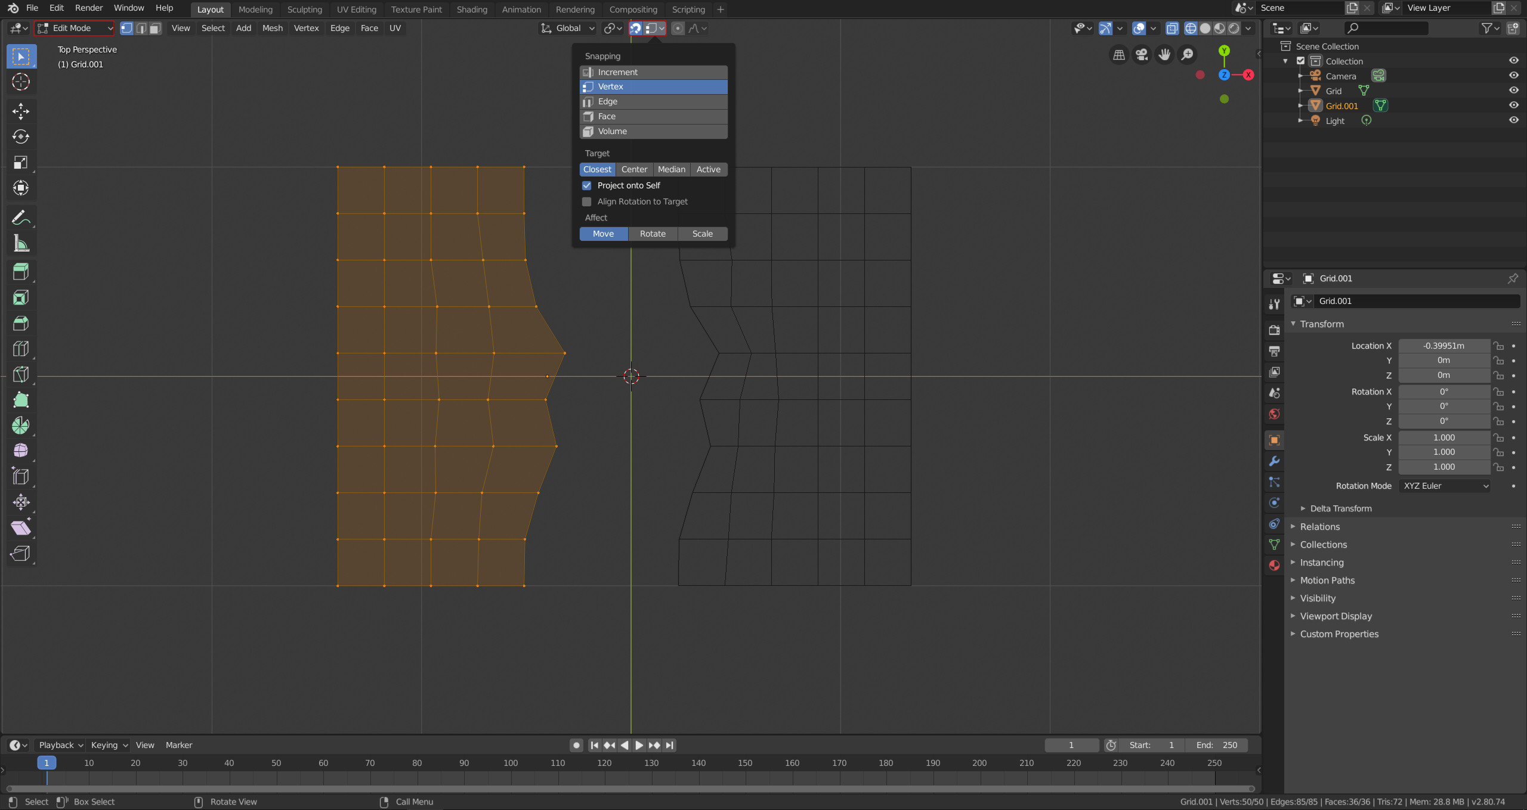Disable Project onto Self
The height and width of the screenshot is (810, 1527).
point(587,185)
